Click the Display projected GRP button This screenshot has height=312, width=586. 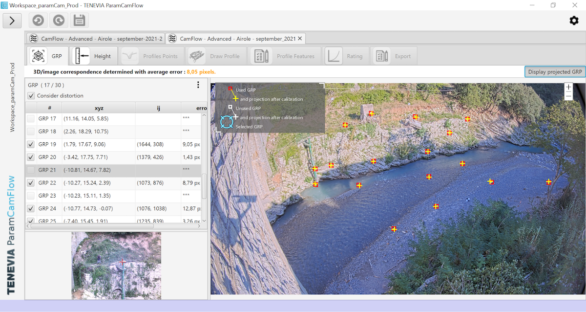(555, 72)
